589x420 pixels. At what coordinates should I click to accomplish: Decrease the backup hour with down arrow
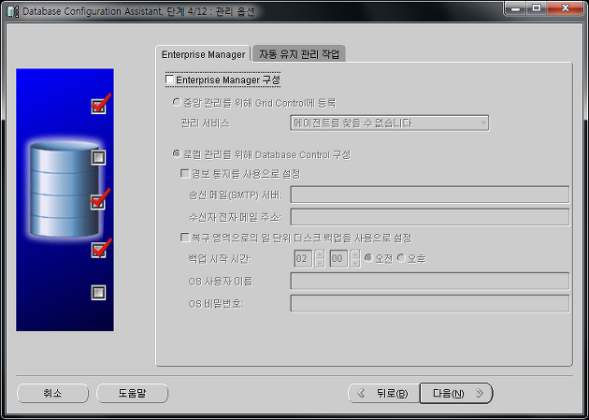320,263
